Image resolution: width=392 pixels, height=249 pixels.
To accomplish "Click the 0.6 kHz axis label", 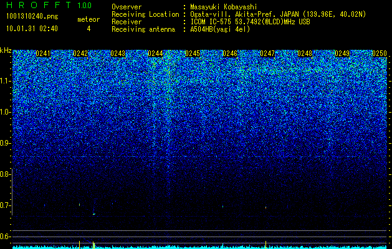I will tap(6, 237).
